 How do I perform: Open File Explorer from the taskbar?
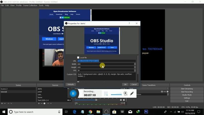(x=98, y=112)
